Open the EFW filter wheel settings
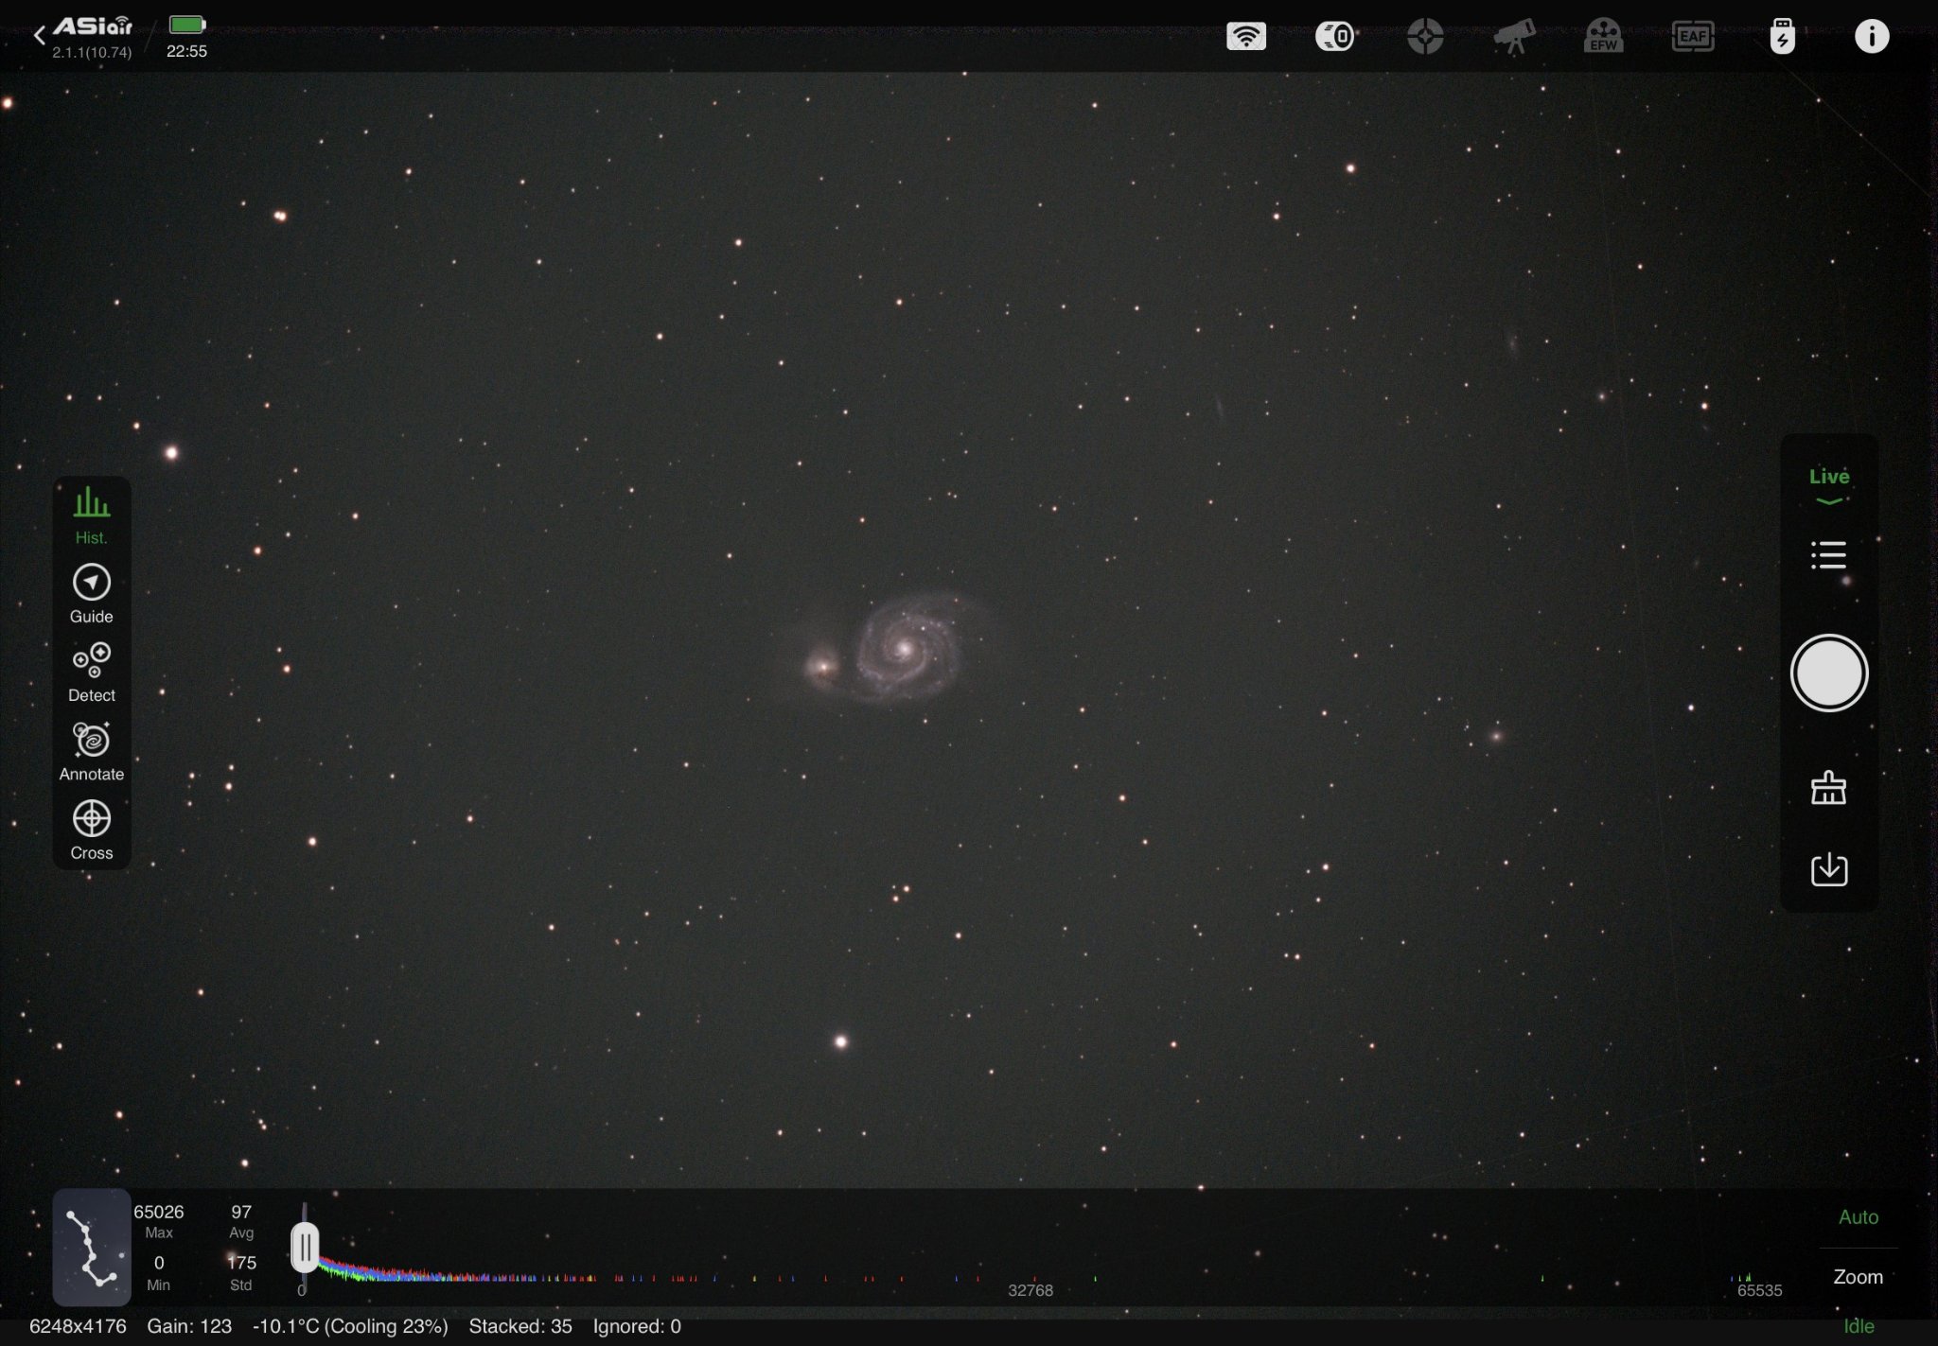Viewport: 1938px width, 1346px height. (x=1603, y=37)
